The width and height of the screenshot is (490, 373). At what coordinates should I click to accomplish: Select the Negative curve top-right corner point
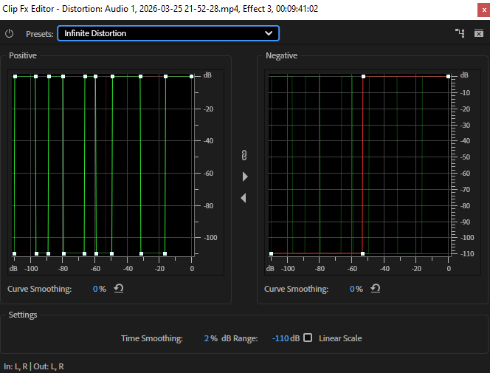(448, 76)
